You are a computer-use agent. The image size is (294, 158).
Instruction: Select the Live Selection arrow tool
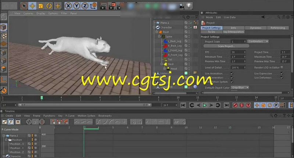24,6
